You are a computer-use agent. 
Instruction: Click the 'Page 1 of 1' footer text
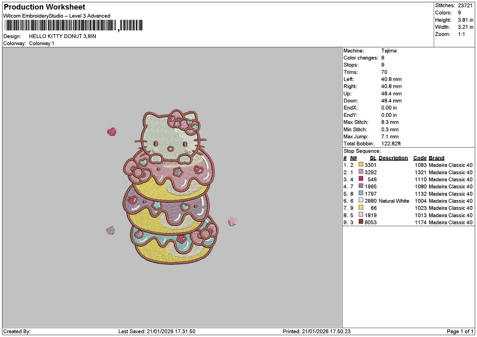[x=460, y=331]
